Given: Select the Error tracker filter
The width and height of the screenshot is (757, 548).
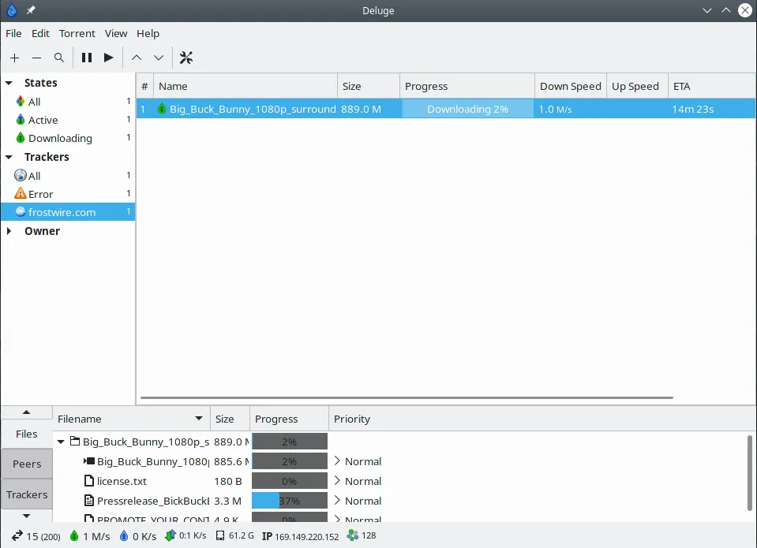Looking at the screenshot, I should point(68,194).
